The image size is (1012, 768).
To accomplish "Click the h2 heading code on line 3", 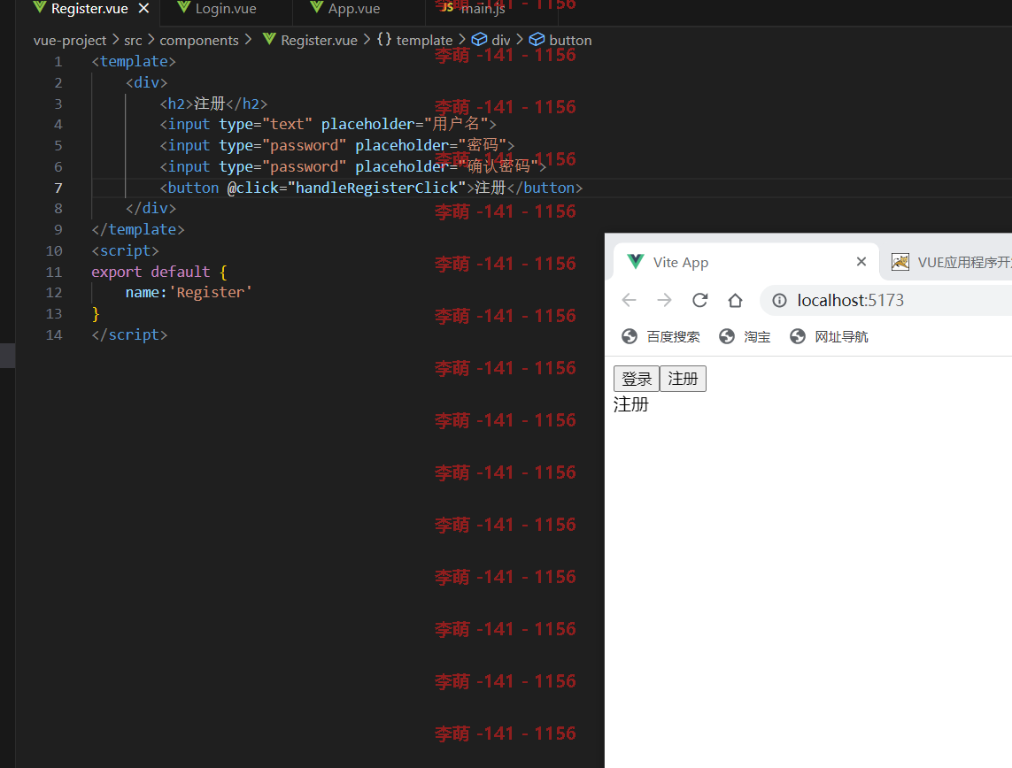I will coord(213,104).
